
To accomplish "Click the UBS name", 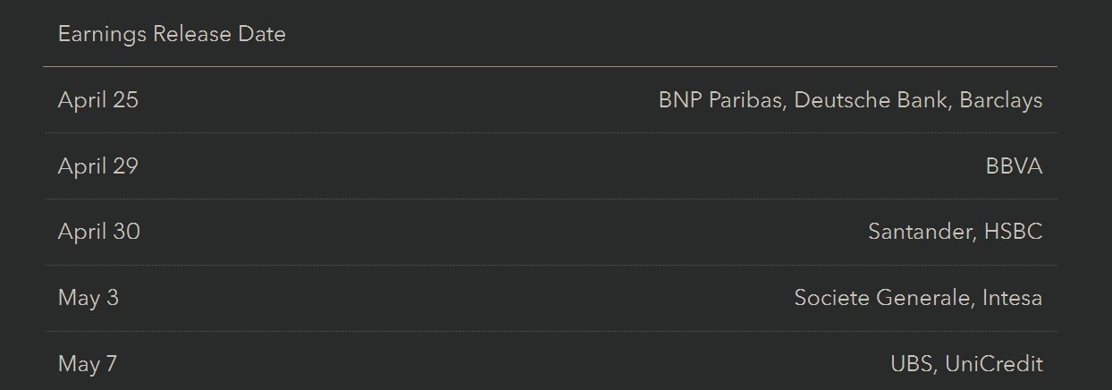I will (911, 364).
